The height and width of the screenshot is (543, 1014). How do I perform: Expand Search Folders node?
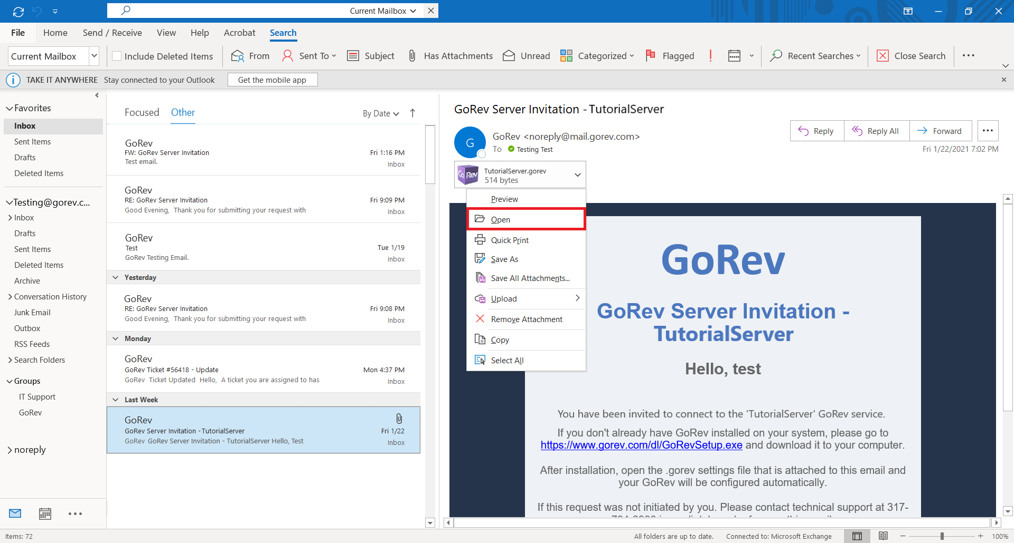10,360
